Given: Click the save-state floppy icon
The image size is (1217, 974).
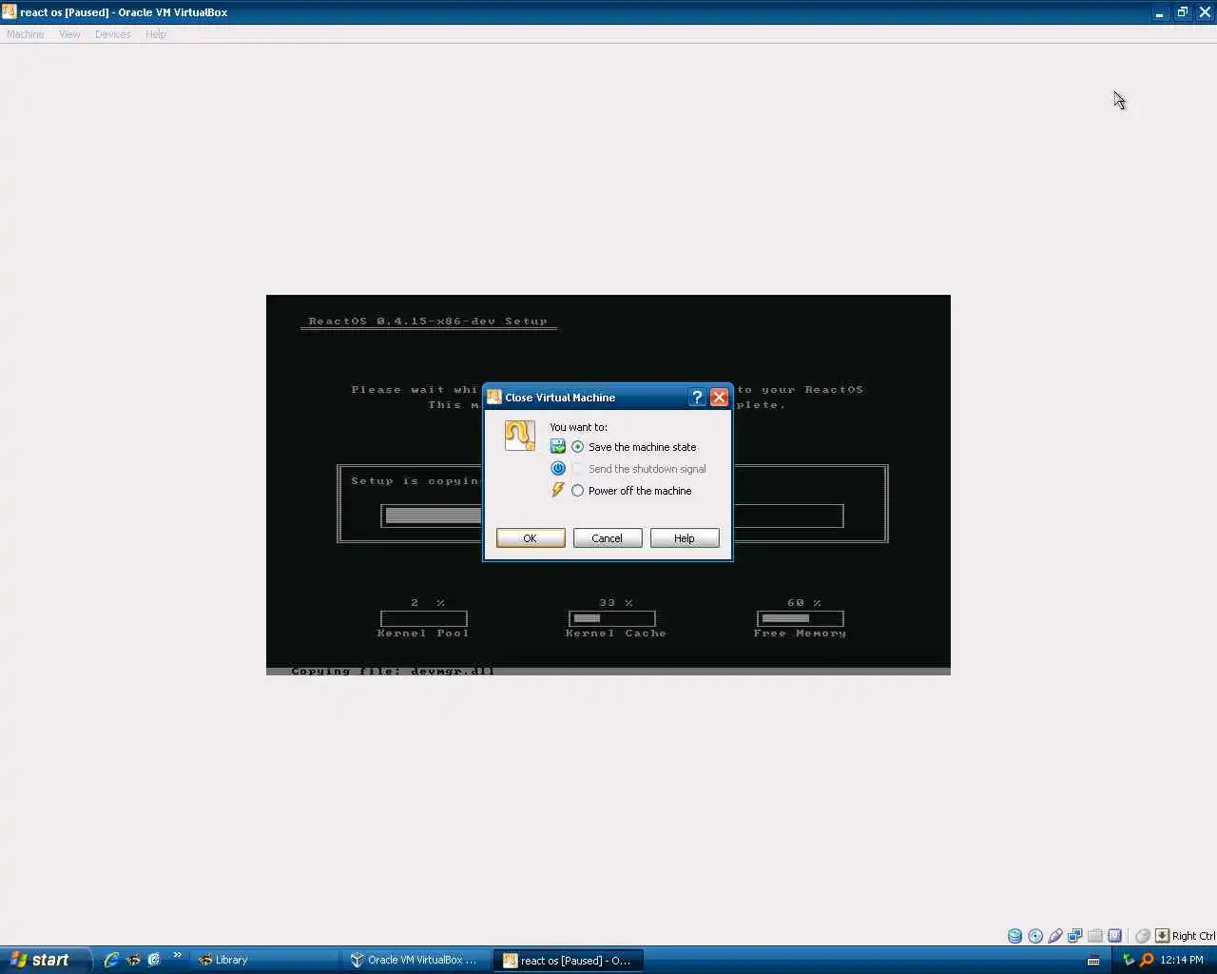Looking at the screenshot, I should (x=558, y=447).
